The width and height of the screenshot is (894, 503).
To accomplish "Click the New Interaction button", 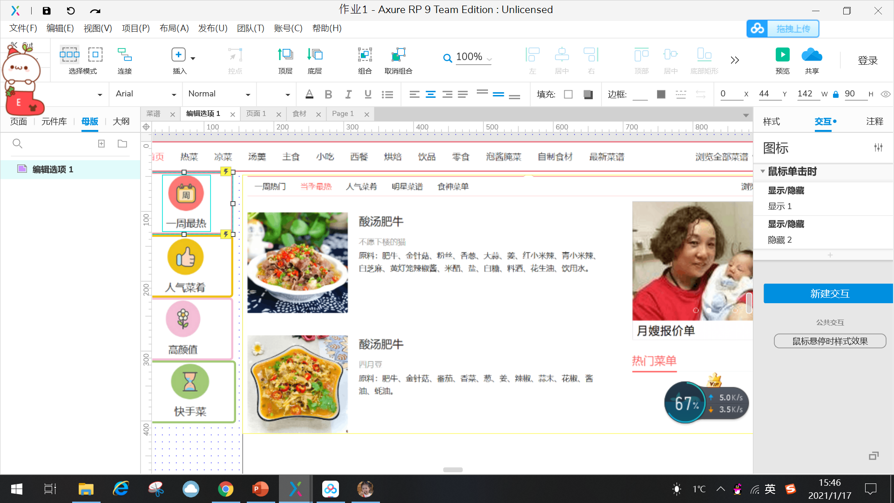I will (829, 294).
